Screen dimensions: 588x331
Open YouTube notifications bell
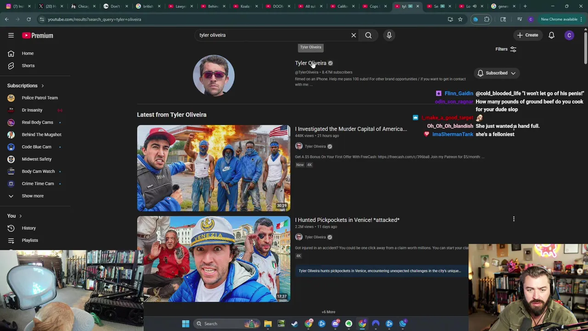tap(552, 35)
